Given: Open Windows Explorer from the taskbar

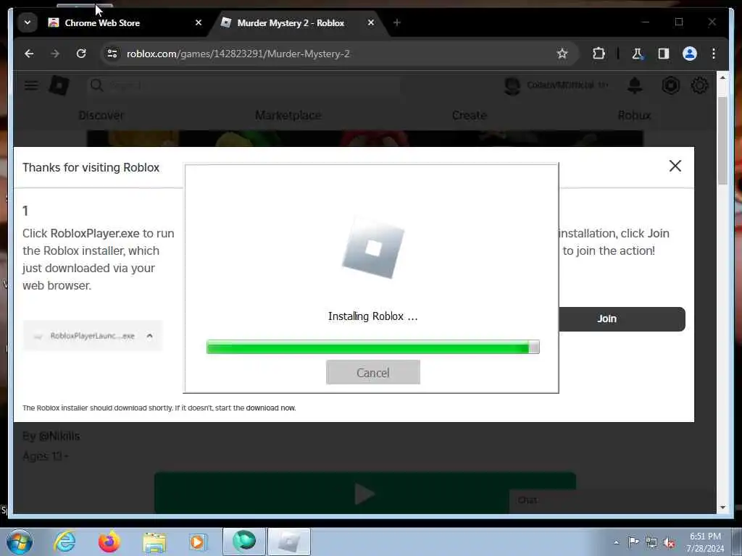Looking at the screenshot, I should (154, 542).
